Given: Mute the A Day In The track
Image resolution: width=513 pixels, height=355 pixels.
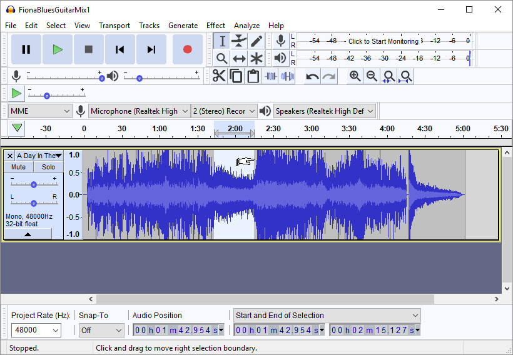Looking at the screenshot, I should pos(19,167).
